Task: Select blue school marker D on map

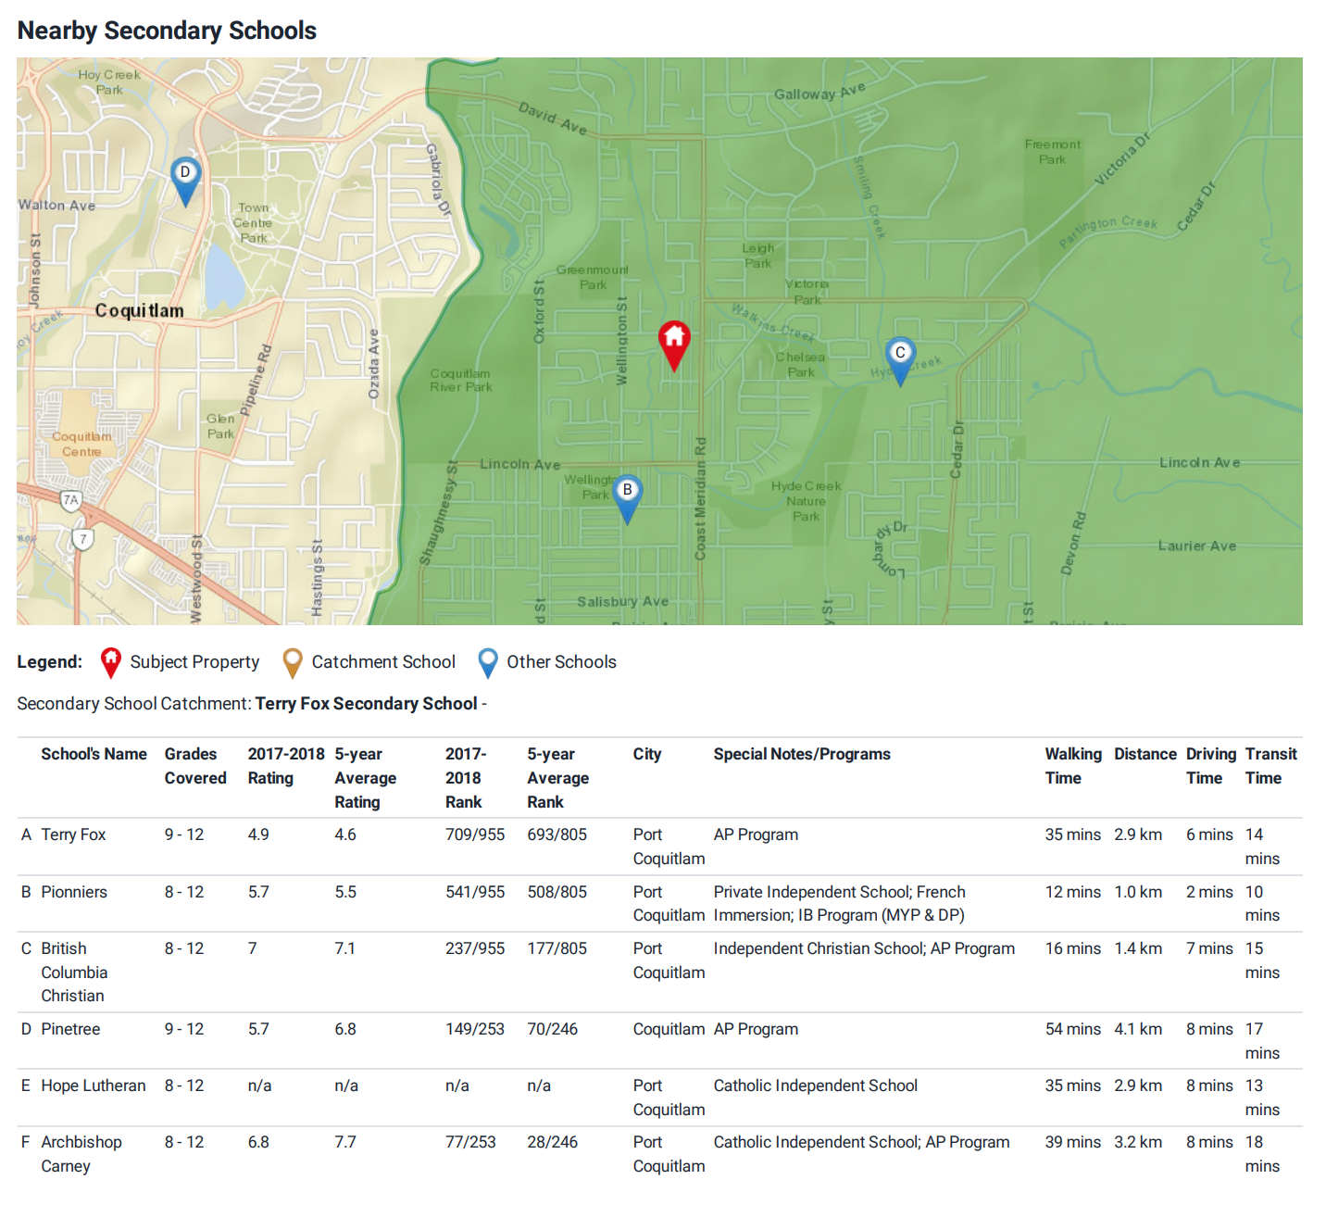Action: click(185, 181)
